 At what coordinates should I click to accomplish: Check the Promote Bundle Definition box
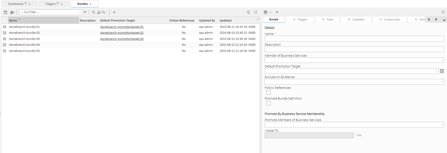tap(268, 103)
